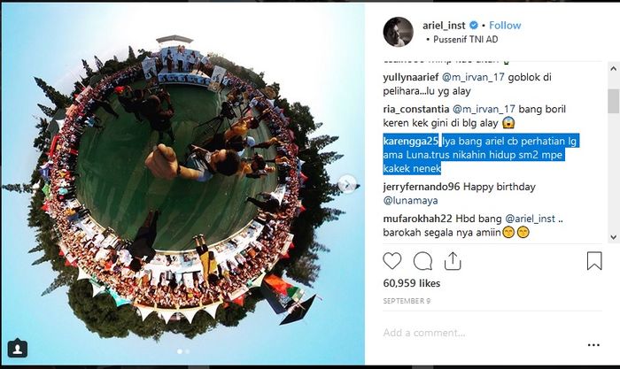Click the comments scrollbar up arrow

(613, 69)
